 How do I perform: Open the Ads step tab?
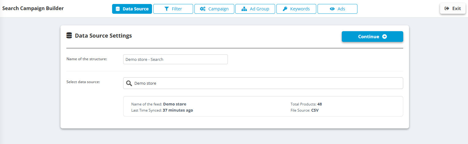coord(337,9)
